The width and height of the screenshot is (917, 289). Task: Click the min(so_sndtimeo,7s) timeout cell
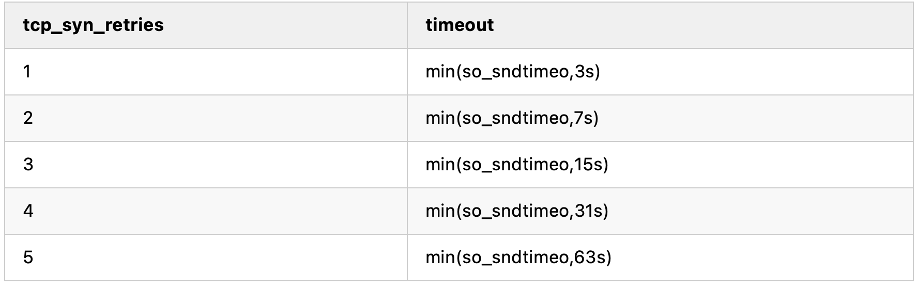[x=660, y=118]
